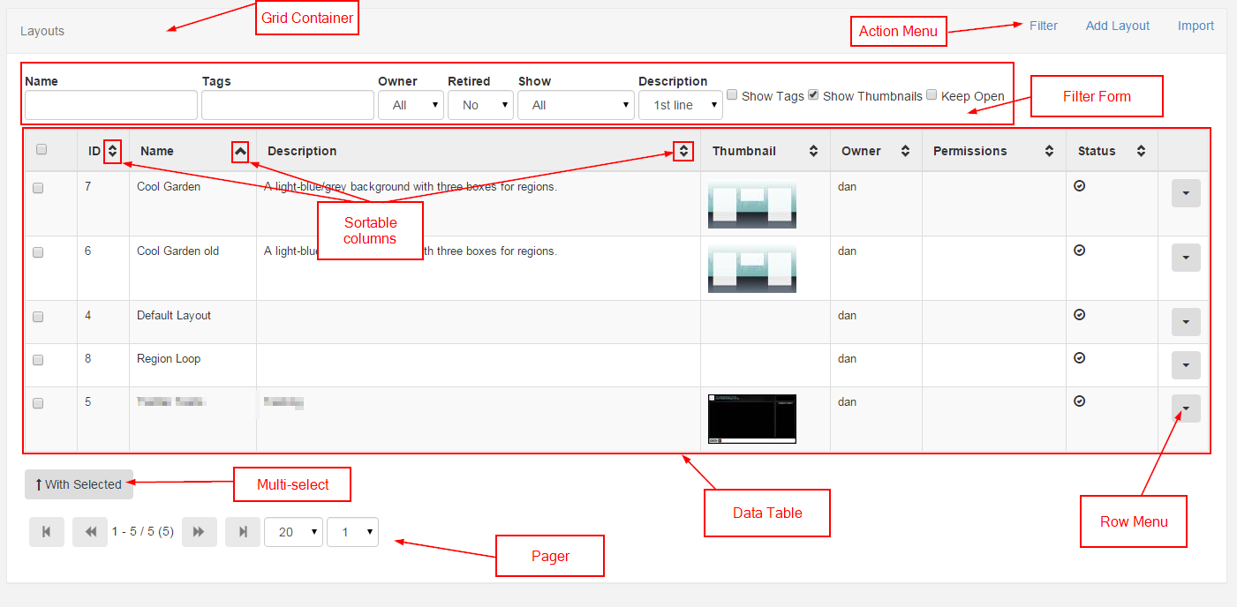This screenshot has width=1237, height=607.
Task: Open the Owner filter dropdown
Action: tap(411, 105)
